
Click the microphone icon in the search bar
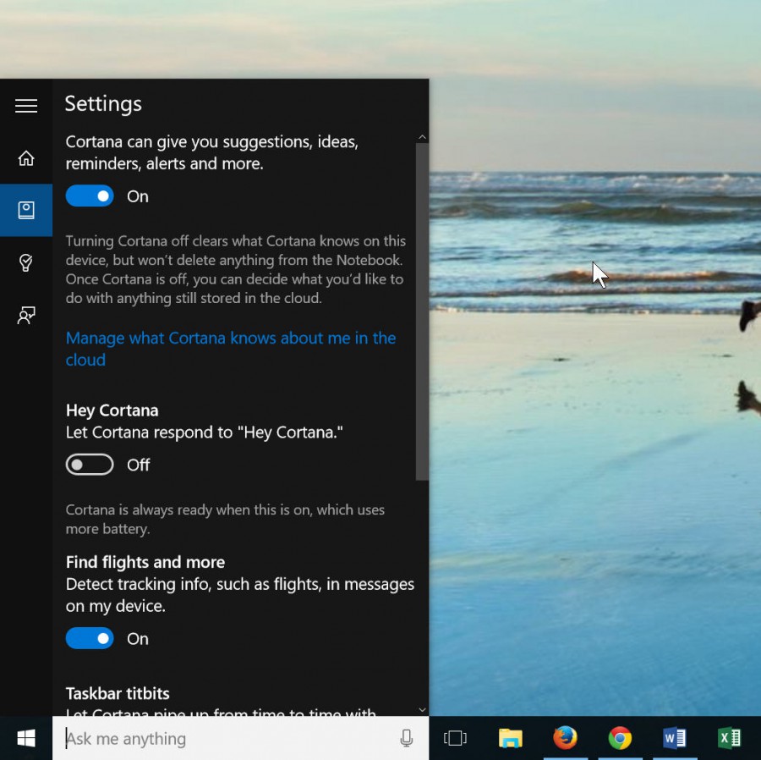click(x=407, y=738)
